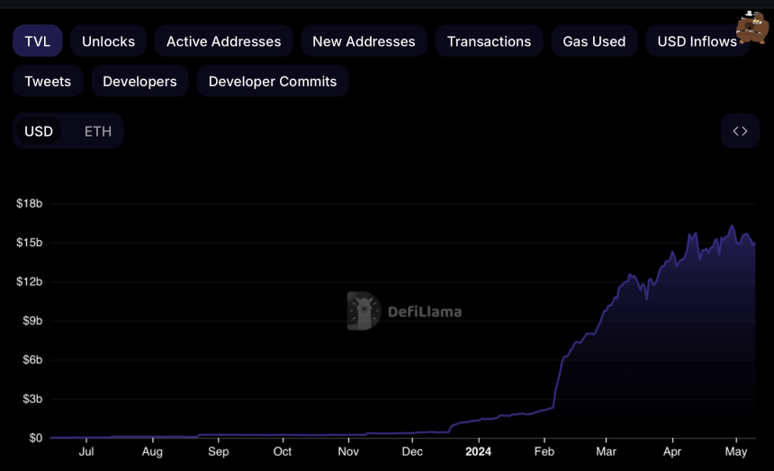The width and height of the screenshot is (774, 471).
Task: Select the USD denomination
Action: tap(39, 131)
